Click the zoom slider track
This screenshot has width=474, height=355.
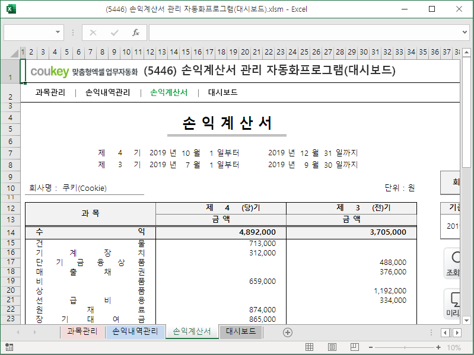pyautogui.click(x=405, y=347)
